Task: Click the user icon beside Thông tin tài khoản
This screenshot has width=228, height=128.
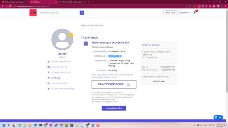Action: click(x=48, y=62)
